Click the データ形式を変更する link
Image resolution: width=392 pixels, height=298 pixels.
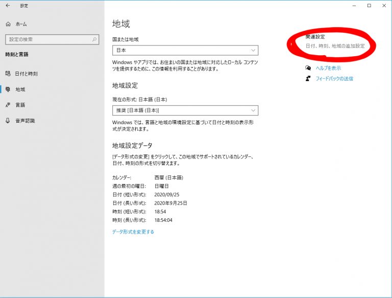[133, 232]
